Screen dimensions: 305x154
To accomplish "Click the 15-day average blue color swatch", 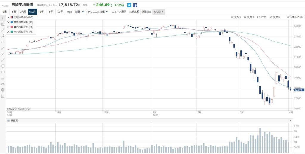I will click(x=12, y=22).
